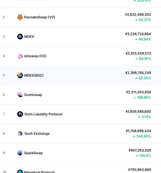
Task: Open the Sushiswap name link
Action: tap(33, 95)
